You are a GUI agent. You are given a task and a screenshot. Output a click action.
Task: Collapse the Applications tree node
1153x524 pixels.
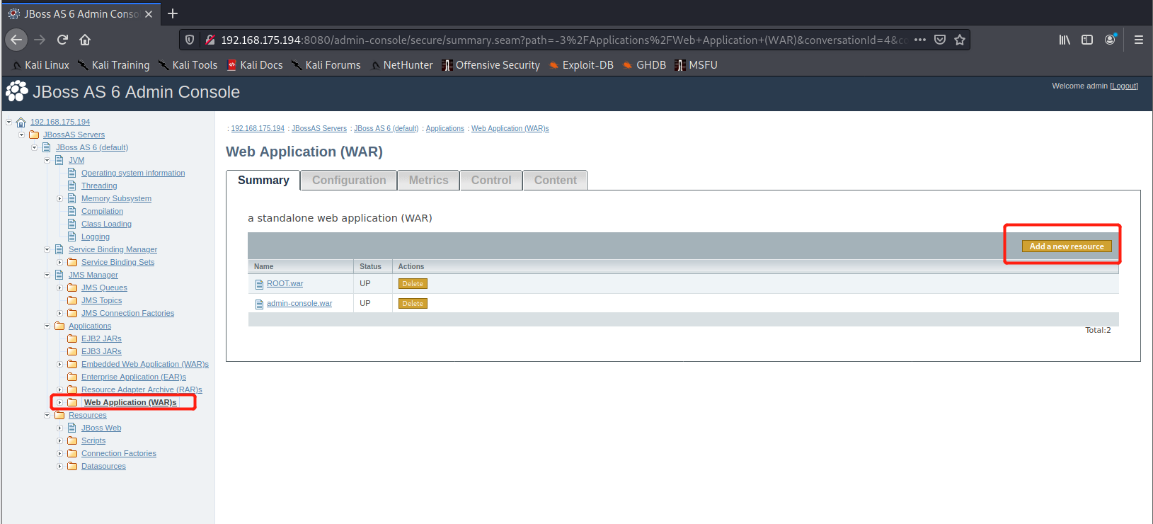coord(47,326)
